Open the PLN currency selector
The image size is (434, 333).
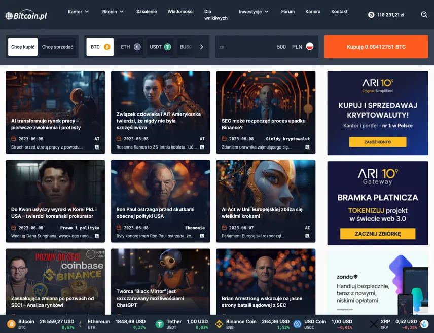(303, 47)
